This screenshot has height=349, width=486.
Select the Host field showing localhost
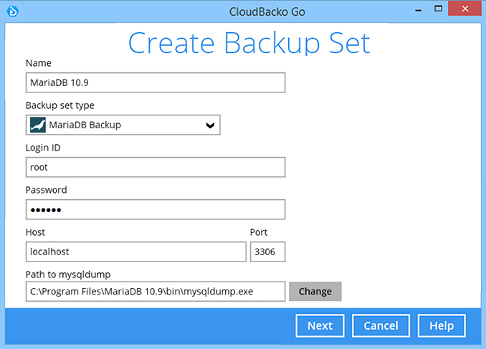[135, 252]
